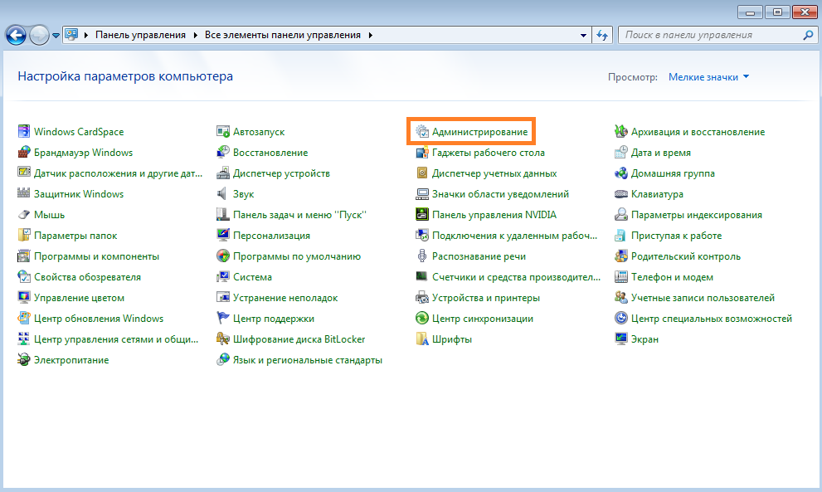The image size is (822, 492).
Task: Click the Звук speaker icon
Action: [223, 193]
